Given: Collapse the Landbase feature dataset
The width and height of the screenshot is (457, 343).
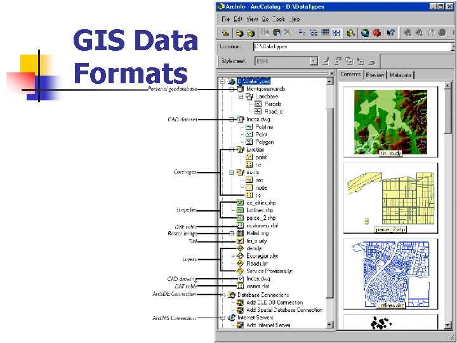Looking at the screenshot, I should click(241, 97).
